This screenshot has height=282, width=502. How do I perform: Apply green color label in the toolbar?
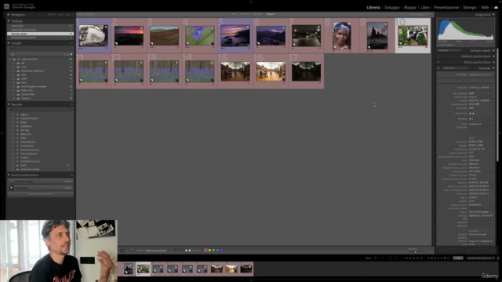coord(213,251)
